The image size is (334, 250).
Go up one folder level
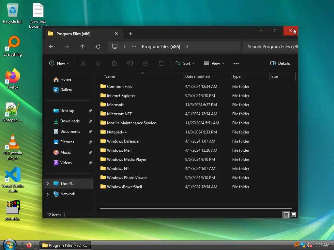point(83,47)
